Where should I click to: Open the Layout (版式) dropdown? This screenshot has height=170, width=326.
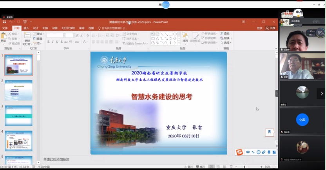(38, 34)
